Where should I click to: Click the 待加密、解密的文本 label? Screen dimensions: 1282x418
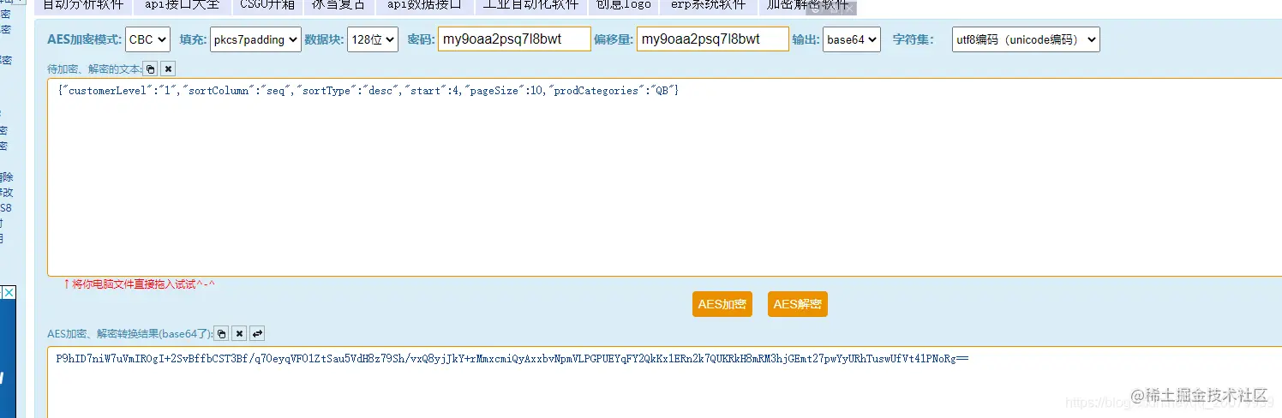(94, 69)
